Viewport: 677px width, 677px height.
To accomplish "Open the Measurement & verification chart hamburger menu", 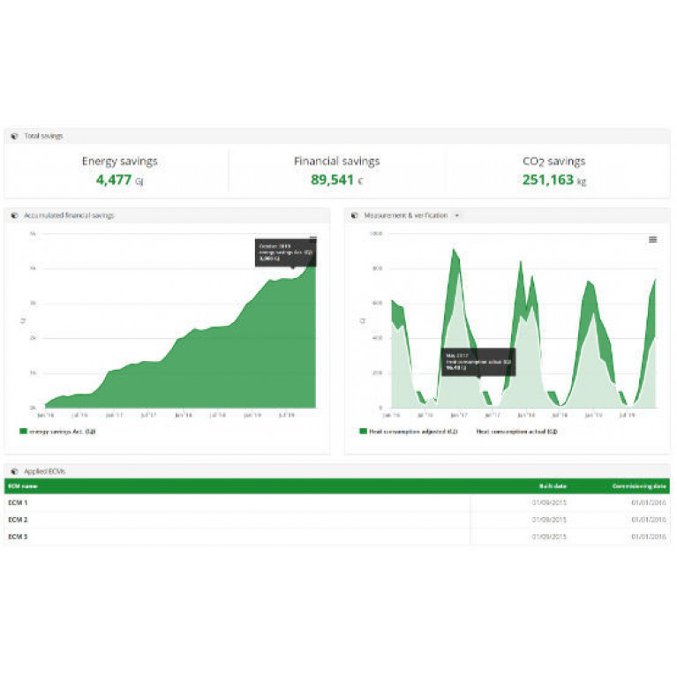I will [x=652, y=239].
